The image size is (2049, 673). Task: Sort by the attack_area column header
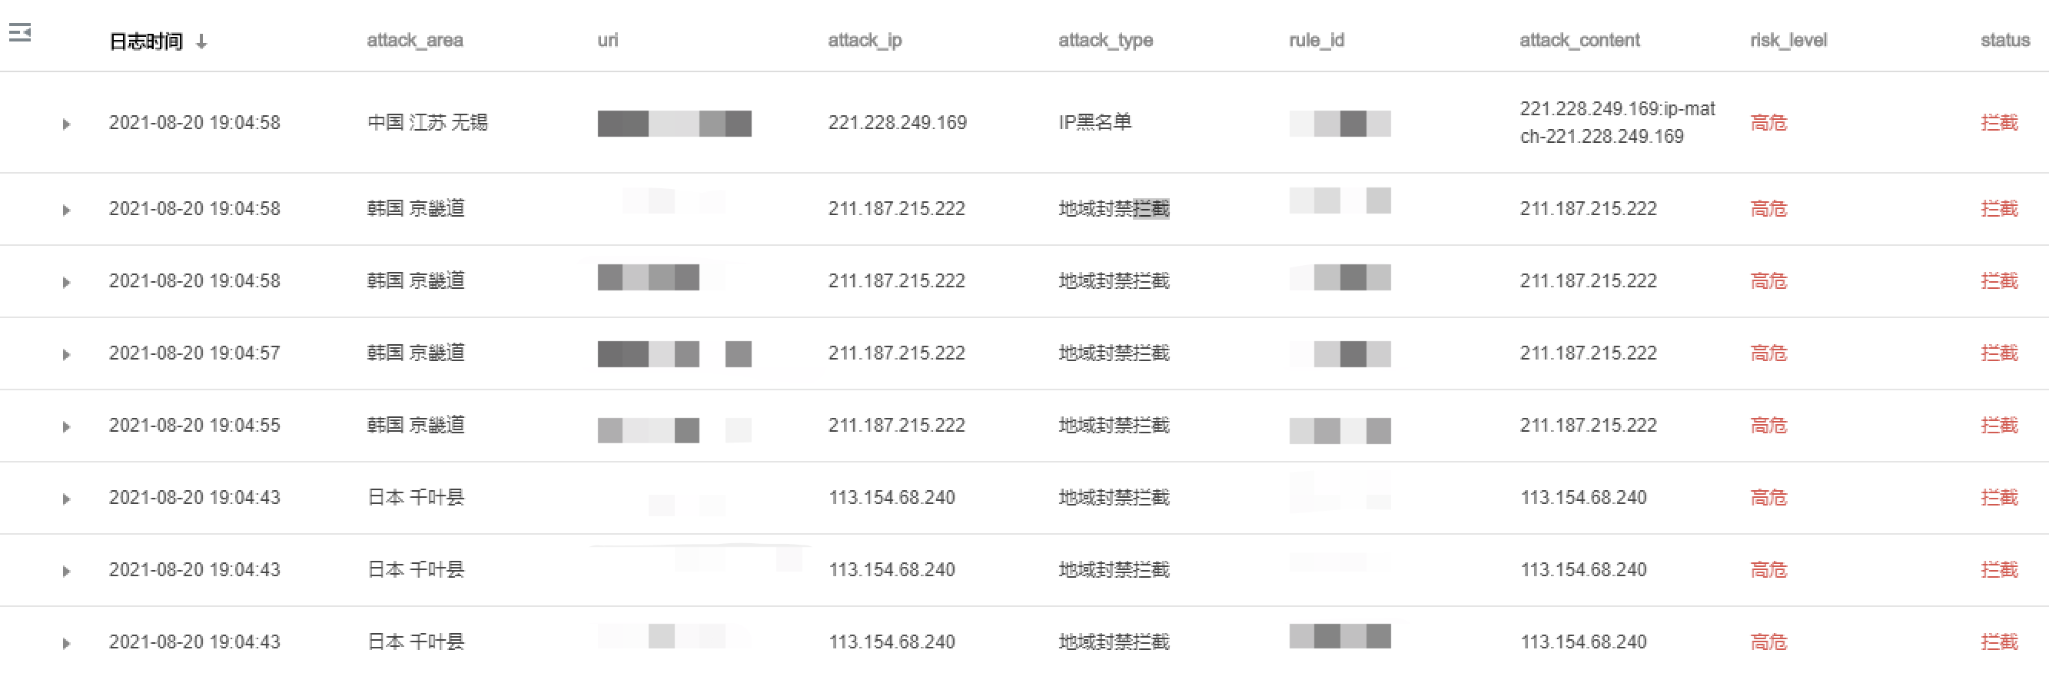[x=414, y=40]
